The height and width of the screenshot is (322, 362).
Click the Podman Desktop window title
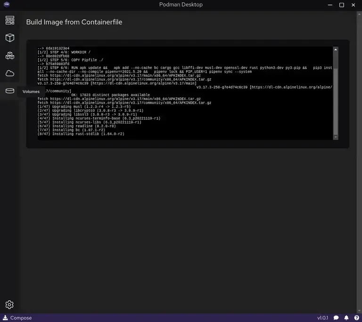181,5
